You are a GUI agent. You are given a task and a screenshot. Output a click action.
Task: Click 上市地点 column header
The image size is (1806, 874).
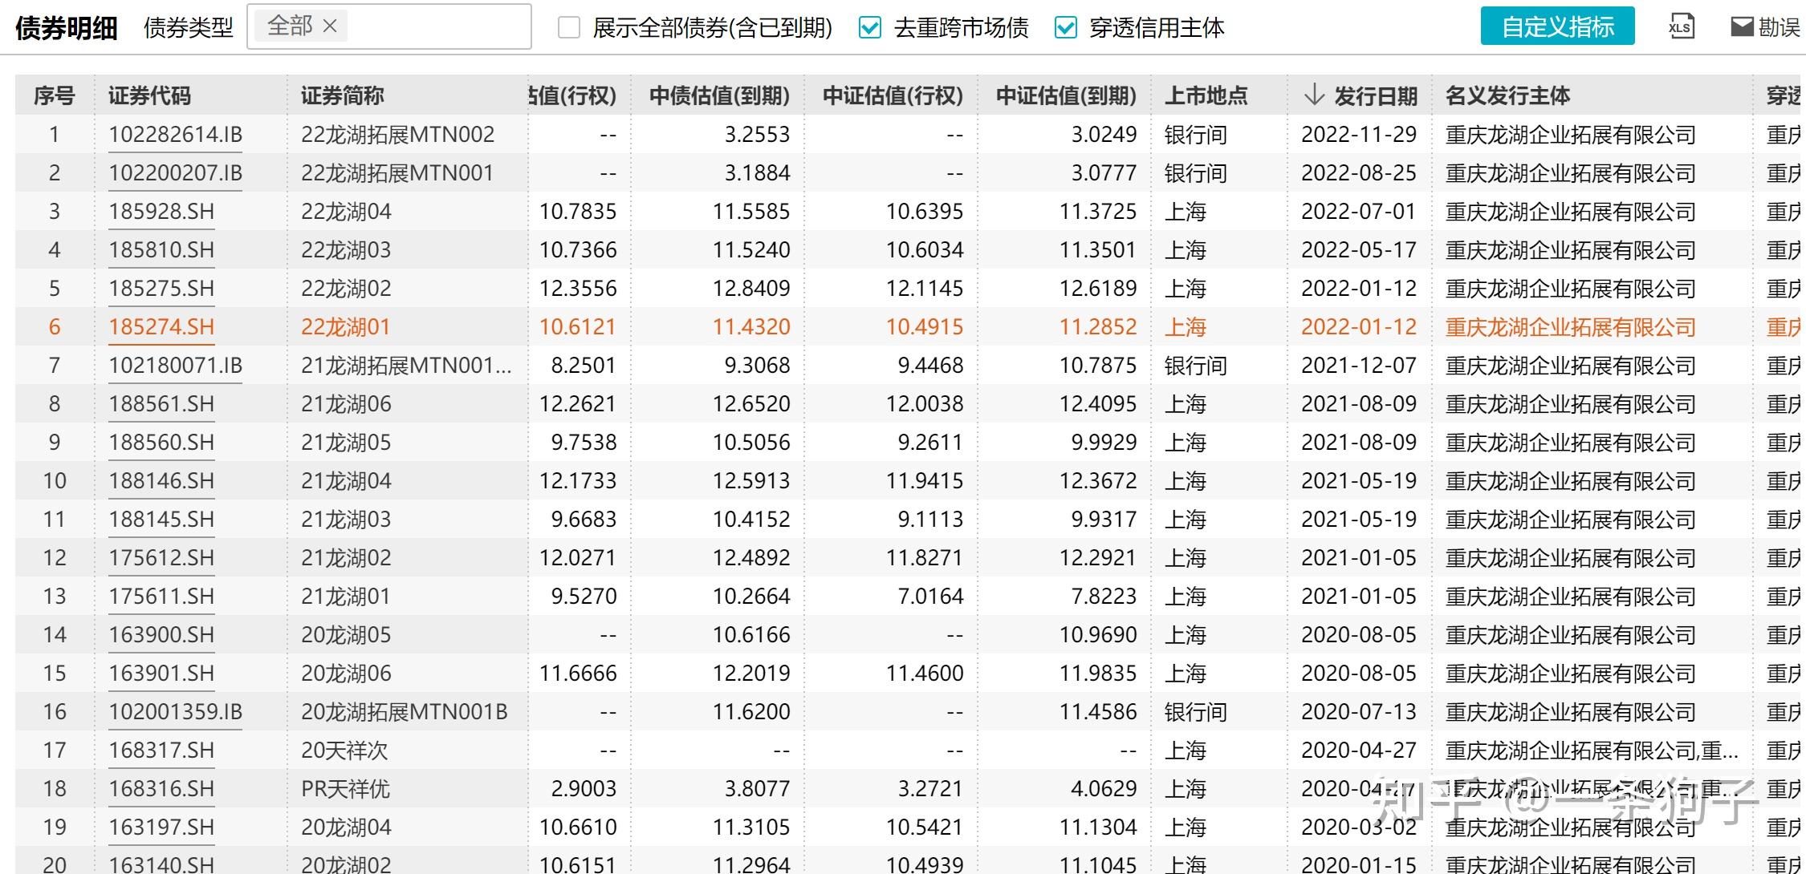tap(1206, 96)
